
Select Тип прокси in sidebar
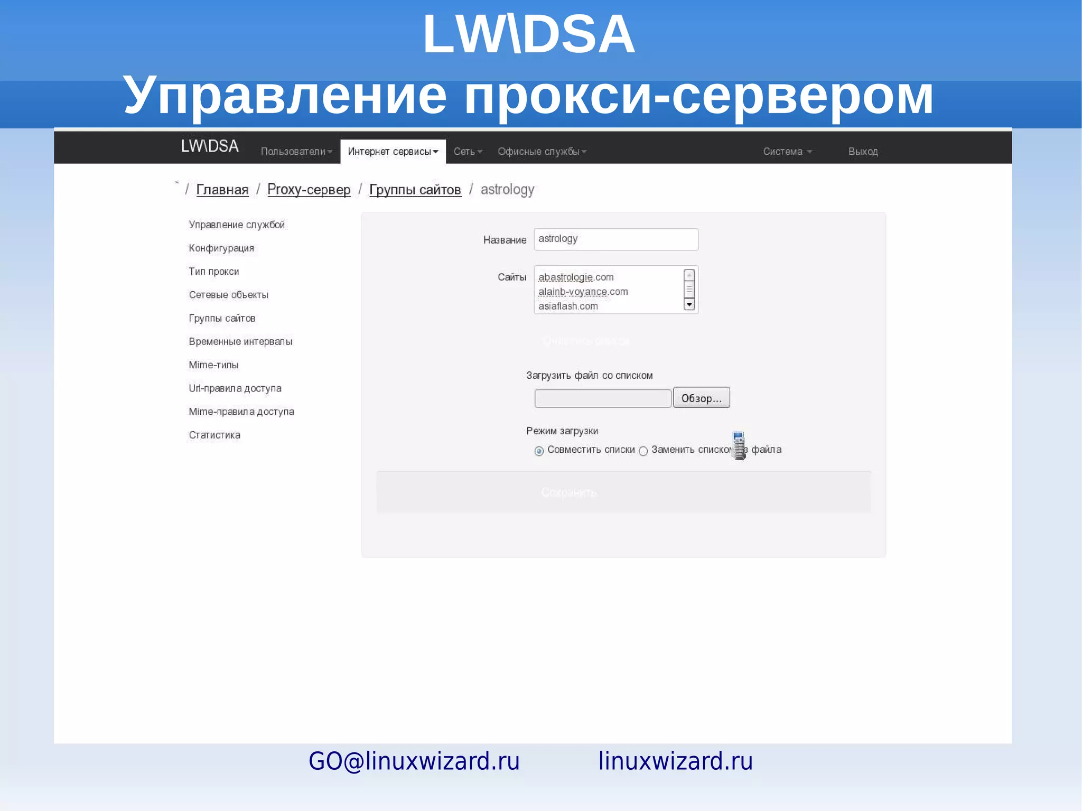click(x=214, y=272)
